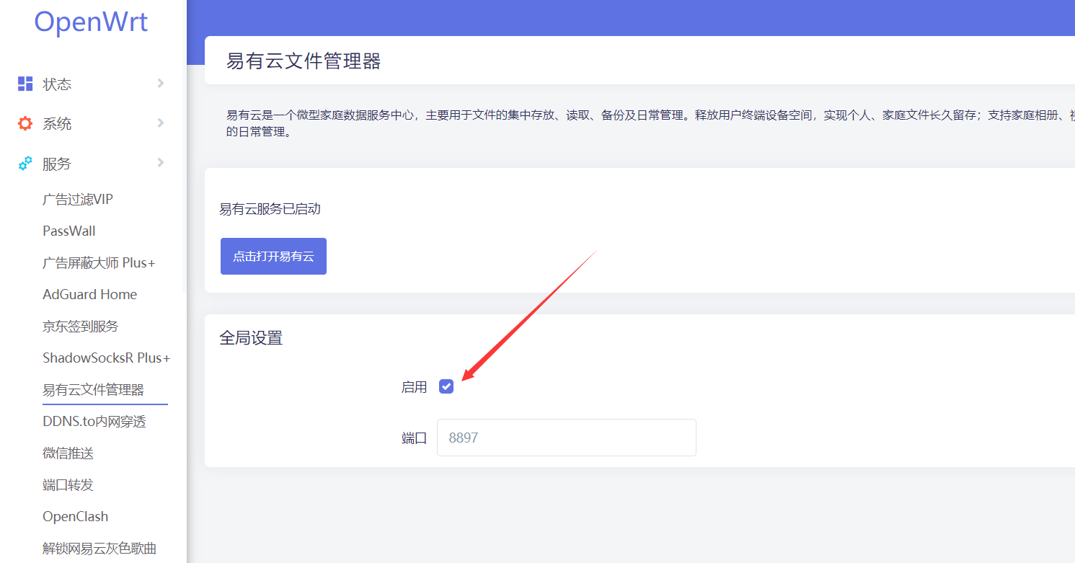Open 京东签到服务 in sidebar
This screenshot has width=1075, height=563.
click(80, 327)
